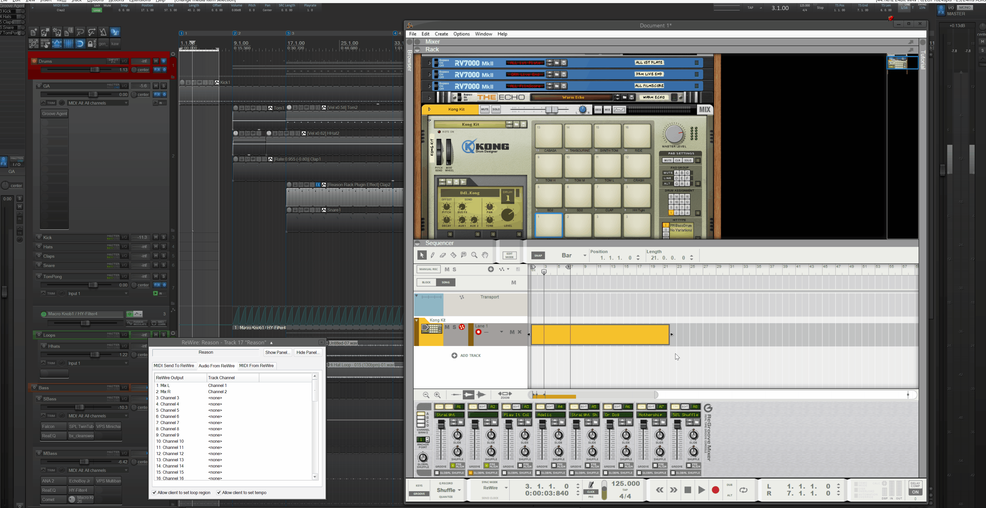Toggle Delay Comp ON button
Image resolution: width=986 pixels, height=508 pixels.
(x=915, y=492)
